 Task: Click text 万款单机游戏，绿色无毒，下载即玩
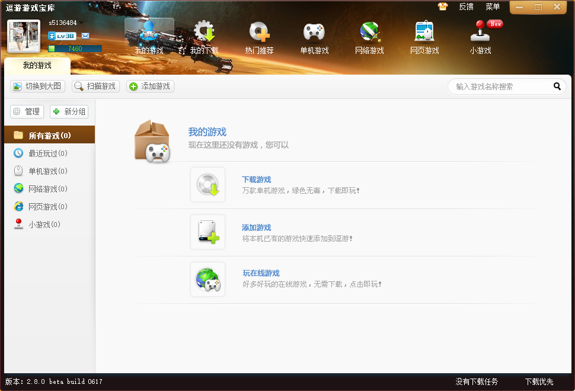tap(301, 191)
